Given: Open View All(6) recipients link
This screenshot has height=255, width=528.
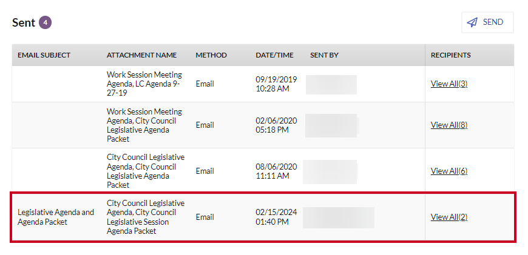Looking at the screenshot, I should tap(449, 171).
